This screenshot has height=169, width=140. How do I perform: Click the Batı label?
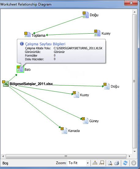(28, 69)
